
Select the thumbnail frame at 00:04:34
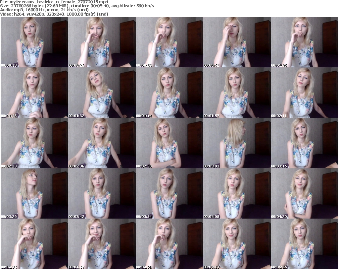34,244
